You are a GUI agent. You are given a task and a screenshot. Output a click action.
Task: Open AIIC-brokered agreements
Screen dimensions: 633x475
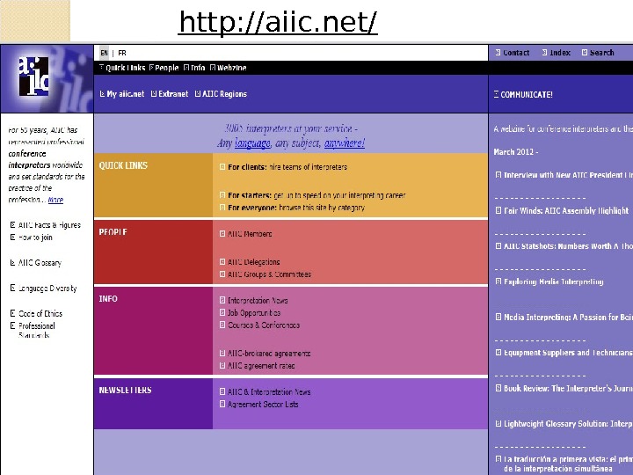coord(269,354)
